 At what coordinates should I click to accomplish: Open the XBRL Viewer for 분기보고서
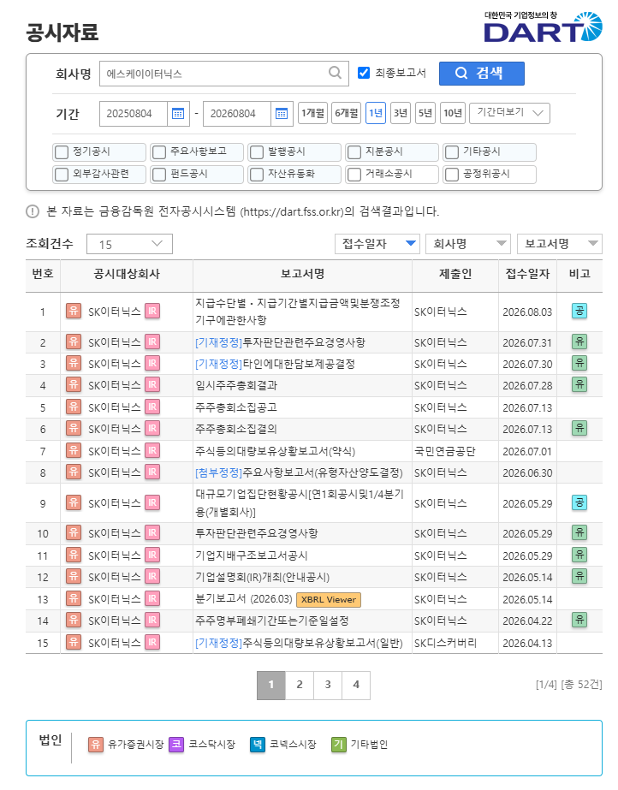[x=329, y=599]
